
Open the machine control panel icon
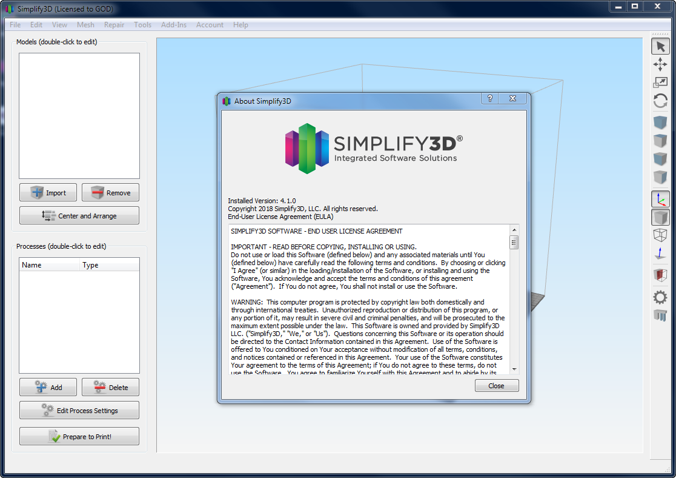click(660, 315)
